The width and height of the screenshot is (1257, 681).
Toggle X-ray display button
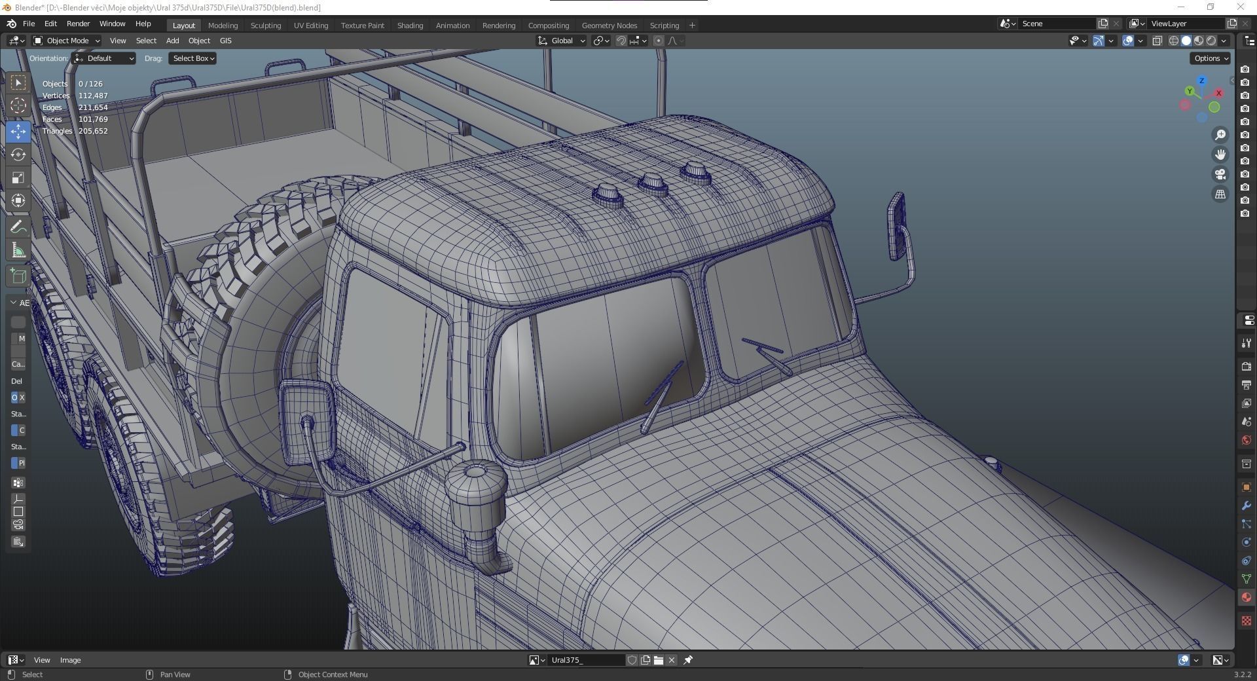pyautogui.click(x=1157, y=41)
